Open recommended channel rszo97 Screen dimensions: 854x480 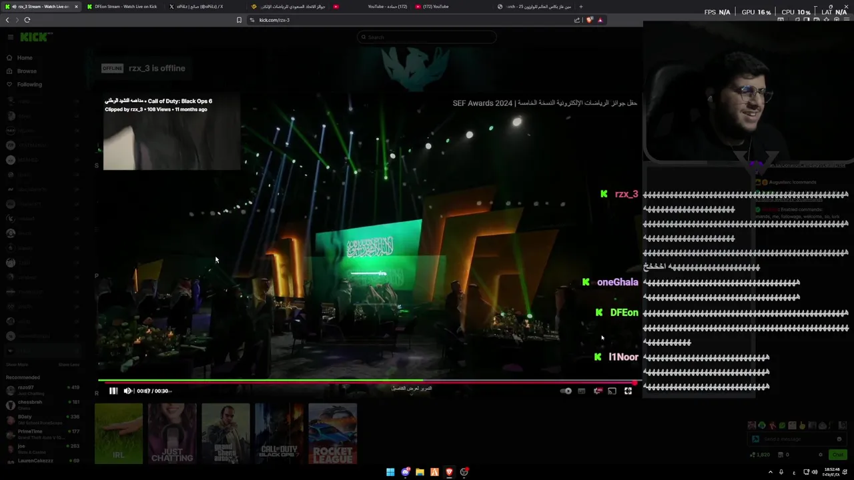pos(42,389)
